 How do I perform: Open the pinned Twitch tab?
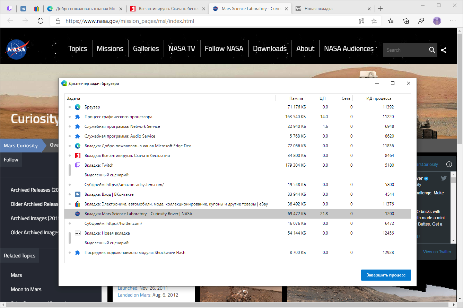tap(9, 9)
